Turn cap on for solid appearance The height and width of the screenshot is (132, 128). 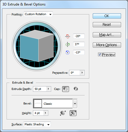[66, 89]
